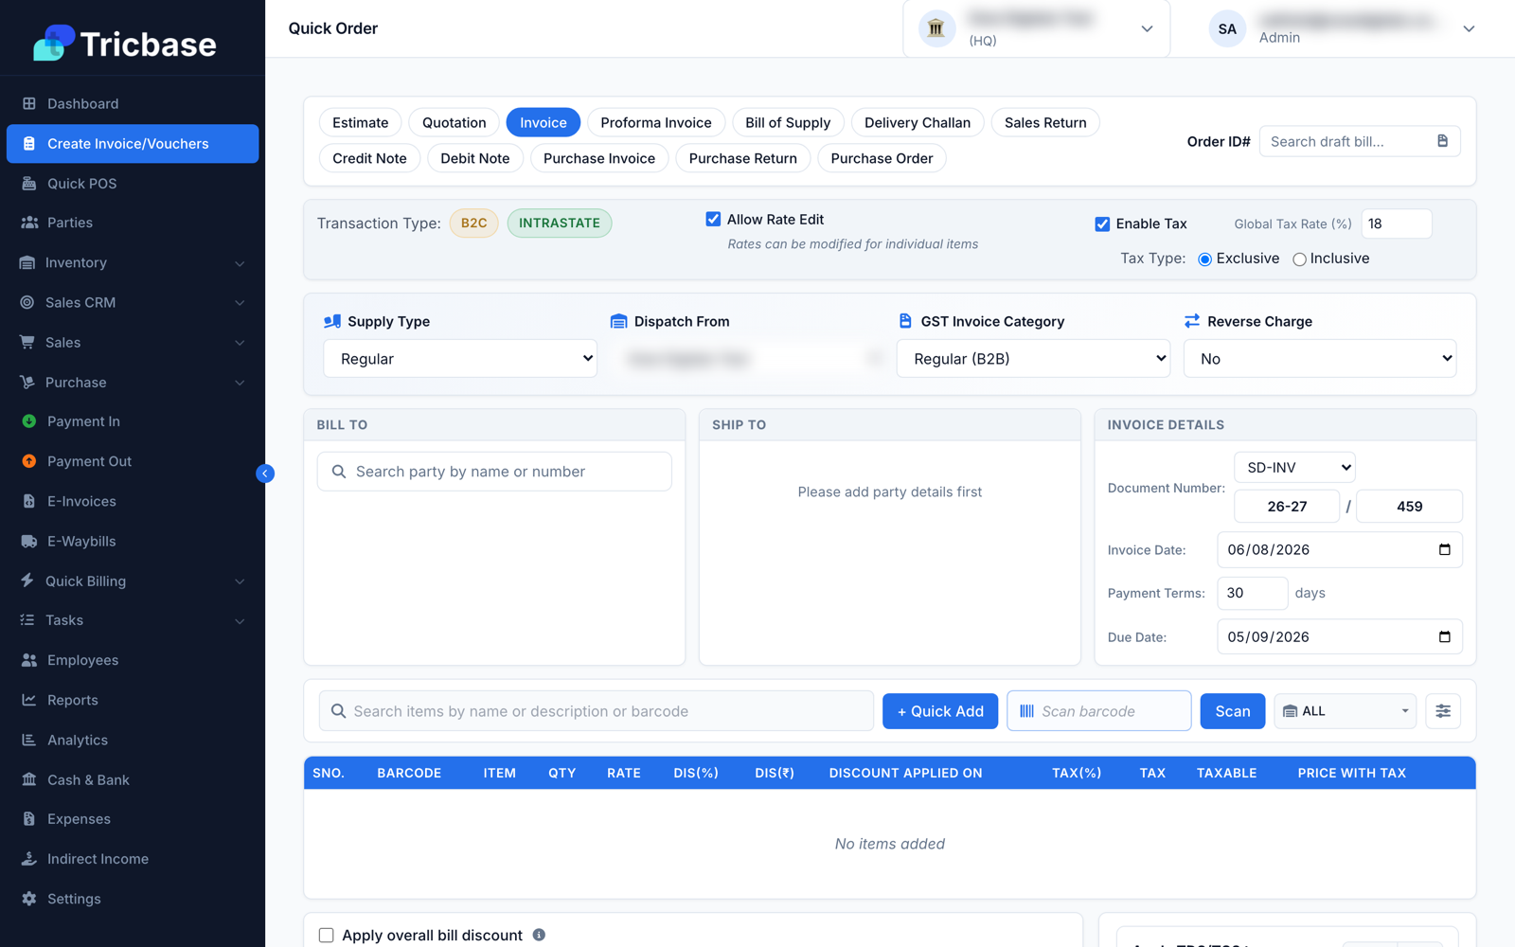
Task: Click the Create Invoice/Vouchers icon
Action: (x=29, y=144)
